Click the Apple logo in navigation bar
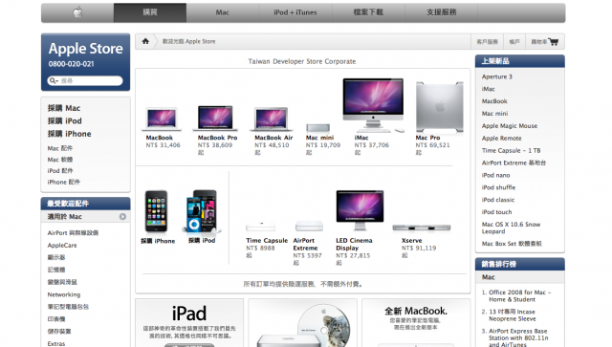This screenshot has width=612, height=347. click(77, 12)
